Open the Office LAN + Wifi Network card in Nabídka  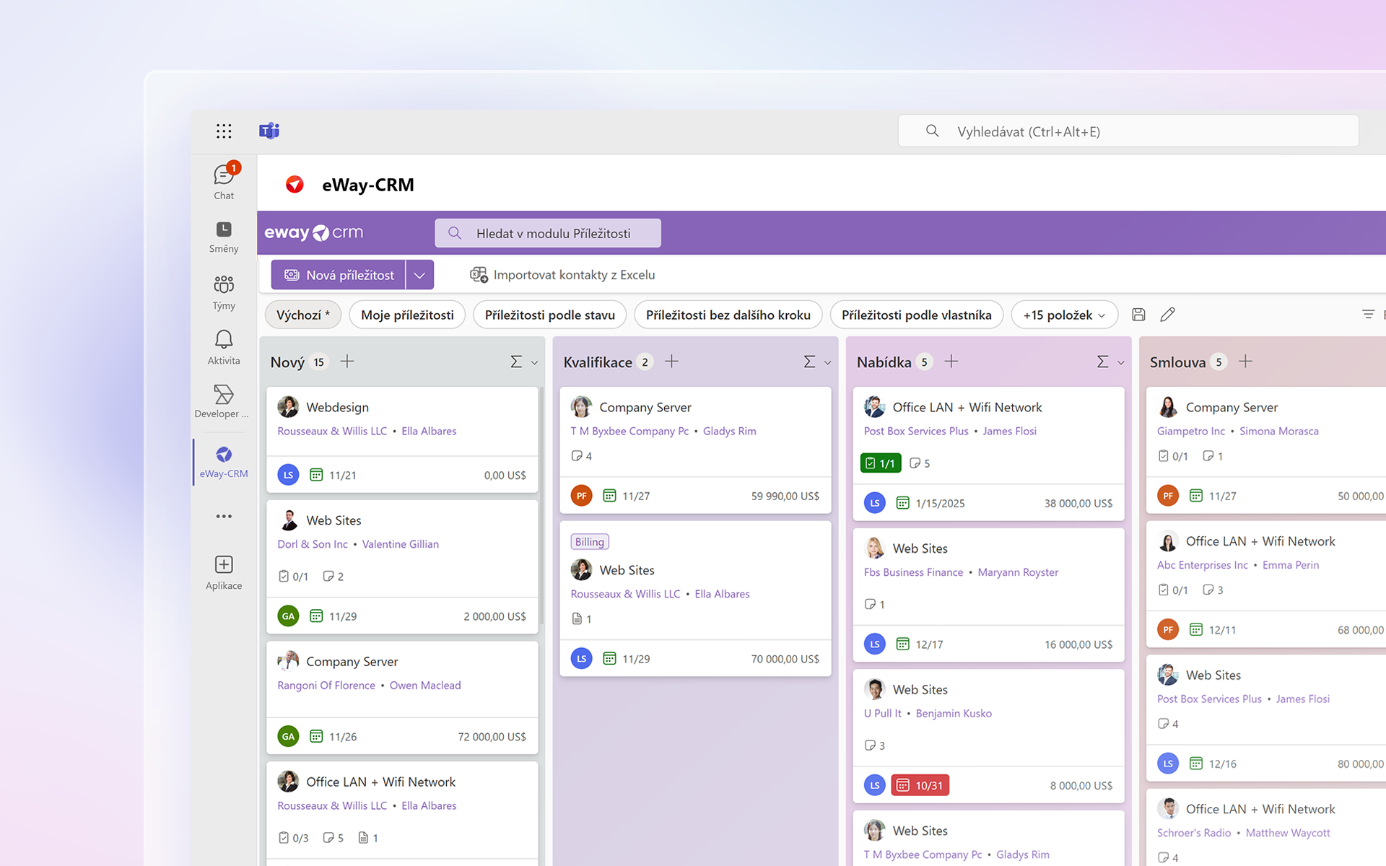(x=967, y=407)
